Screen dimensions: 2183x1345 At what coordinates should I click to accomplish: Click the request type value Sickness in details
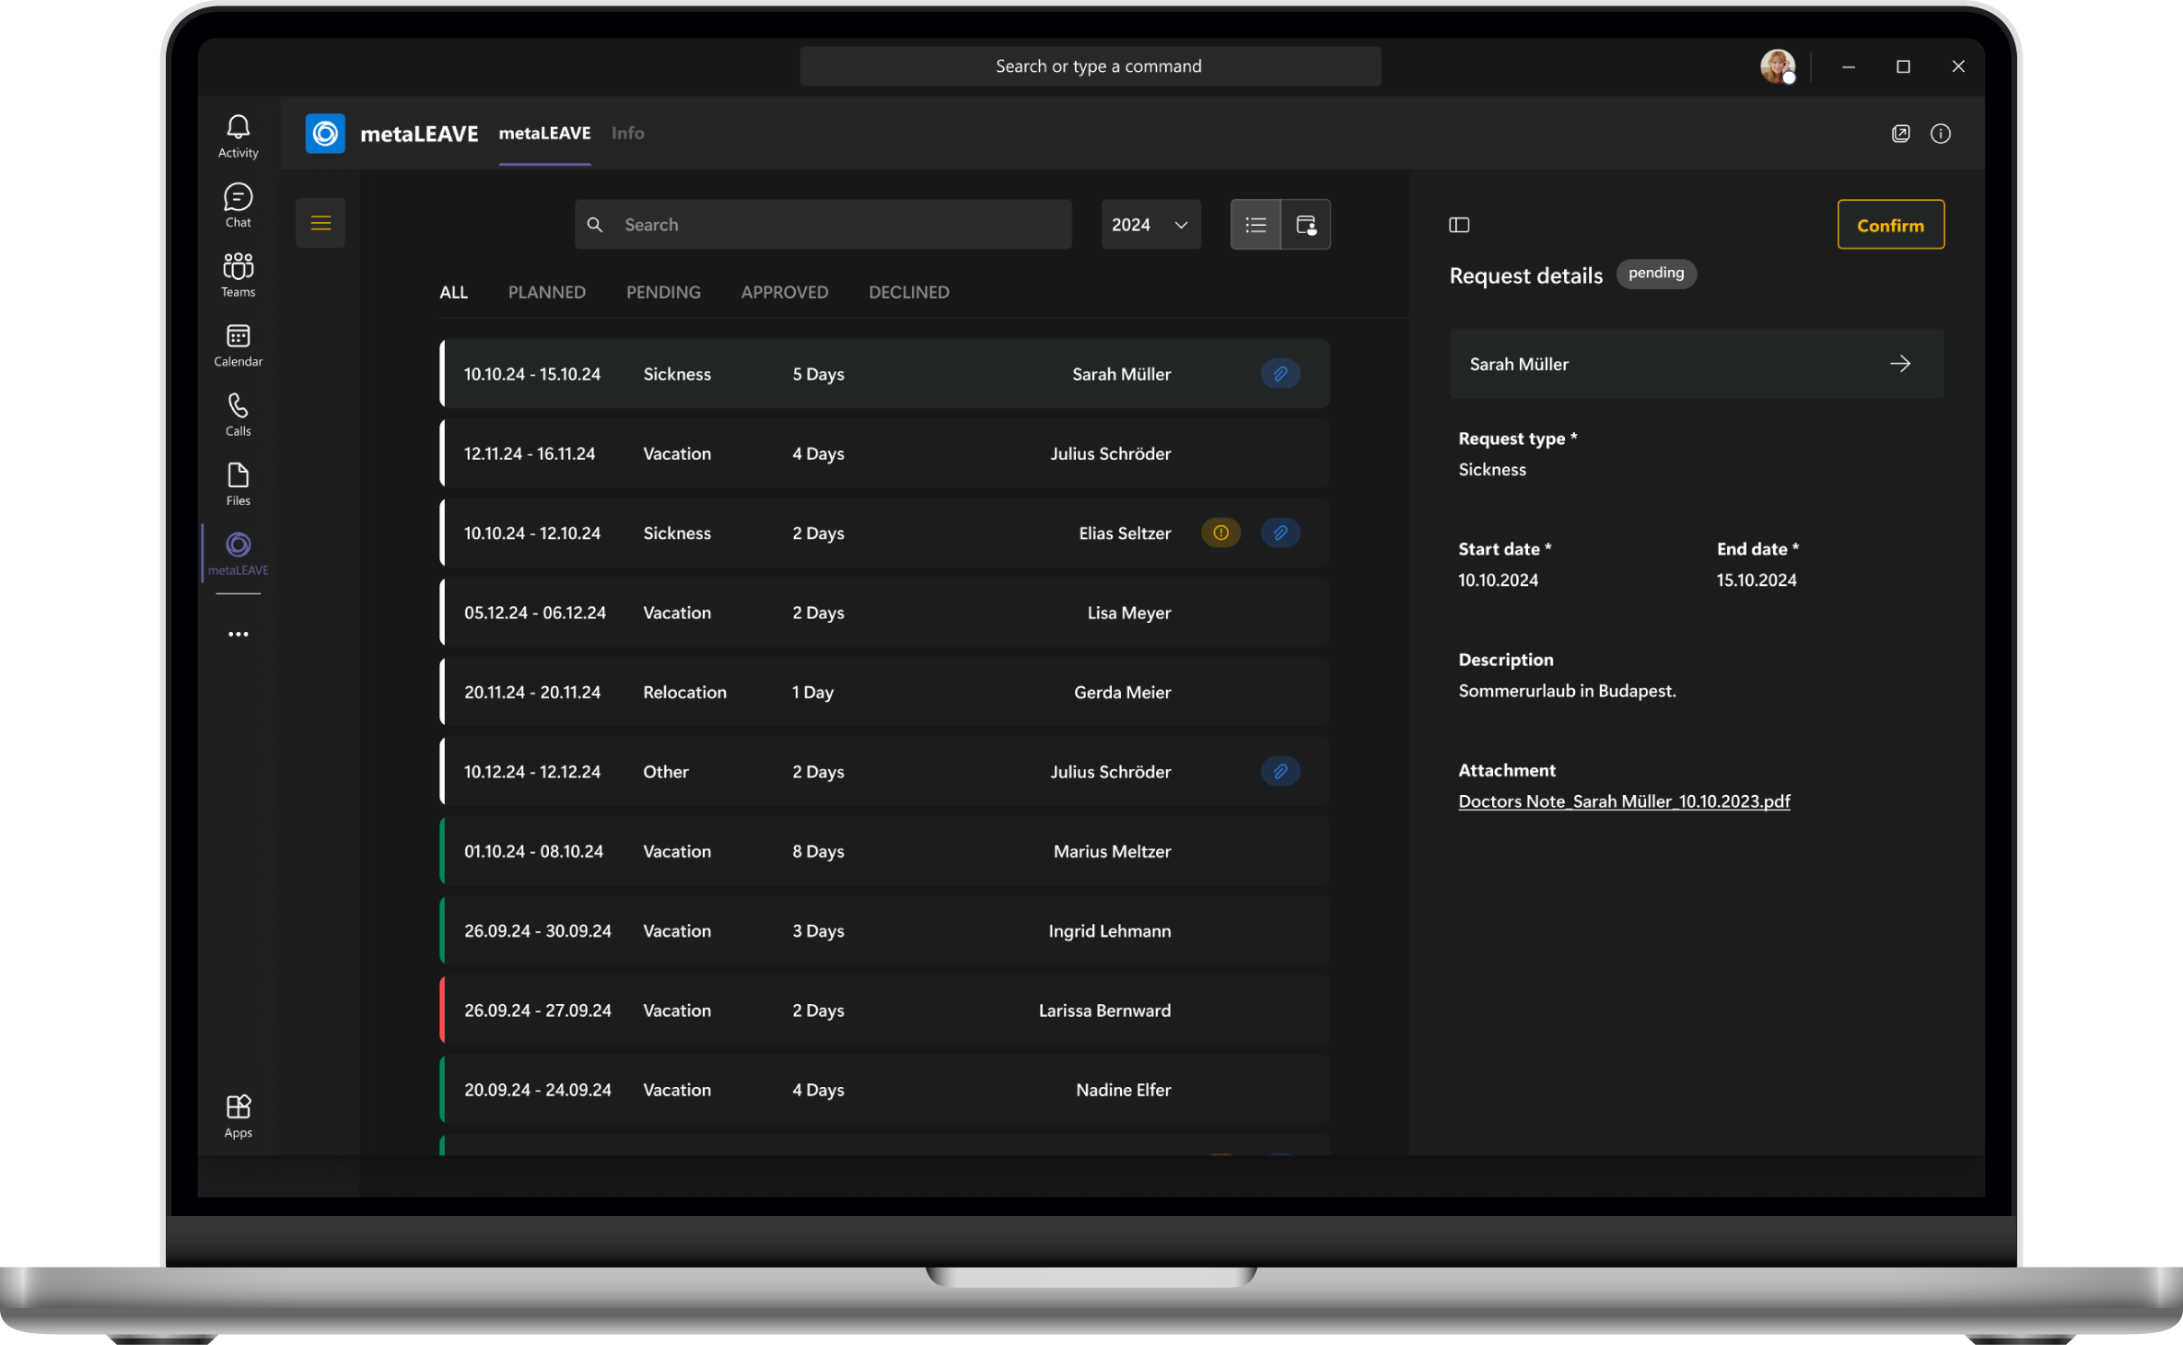pos(1491,470)
